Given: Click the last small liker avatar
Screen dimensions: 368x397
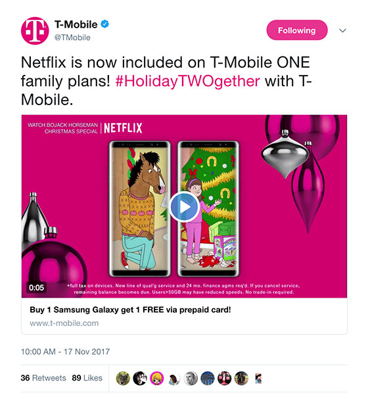Looking at the screenshot, I should click(x=258, y=378).
